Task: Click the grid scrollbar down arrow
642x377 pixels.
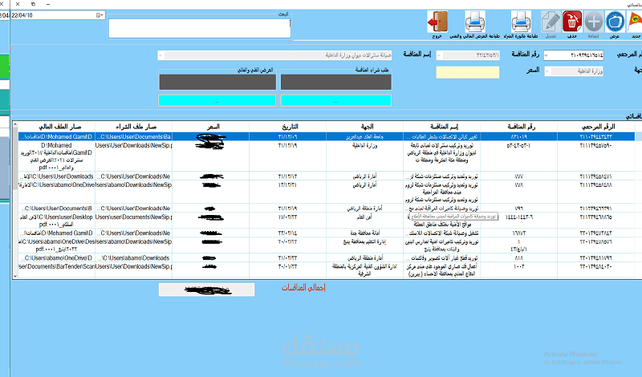Action: [15, 276]
